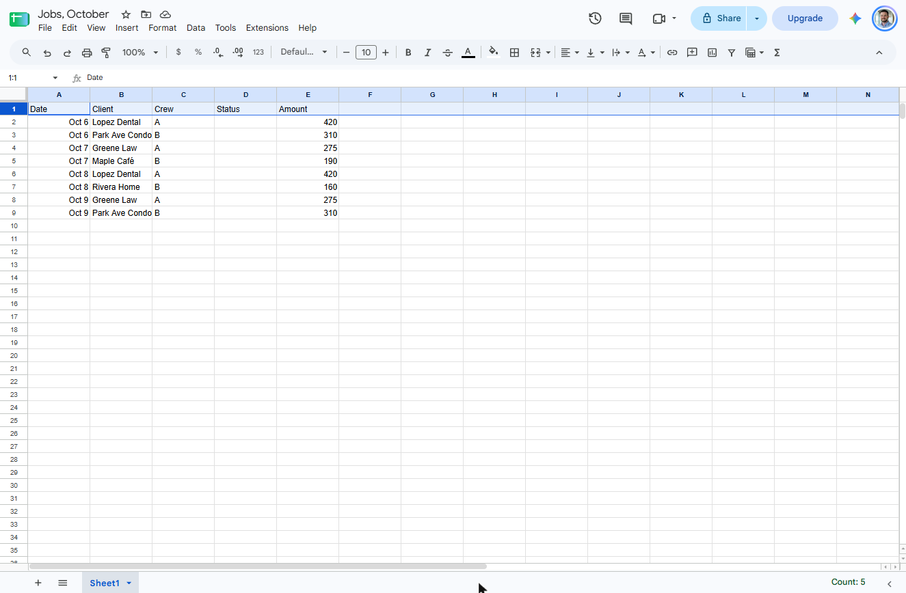906x593 pixels.
Task: Select the cell containing Maple Café
Action: (x=121, y=161)
